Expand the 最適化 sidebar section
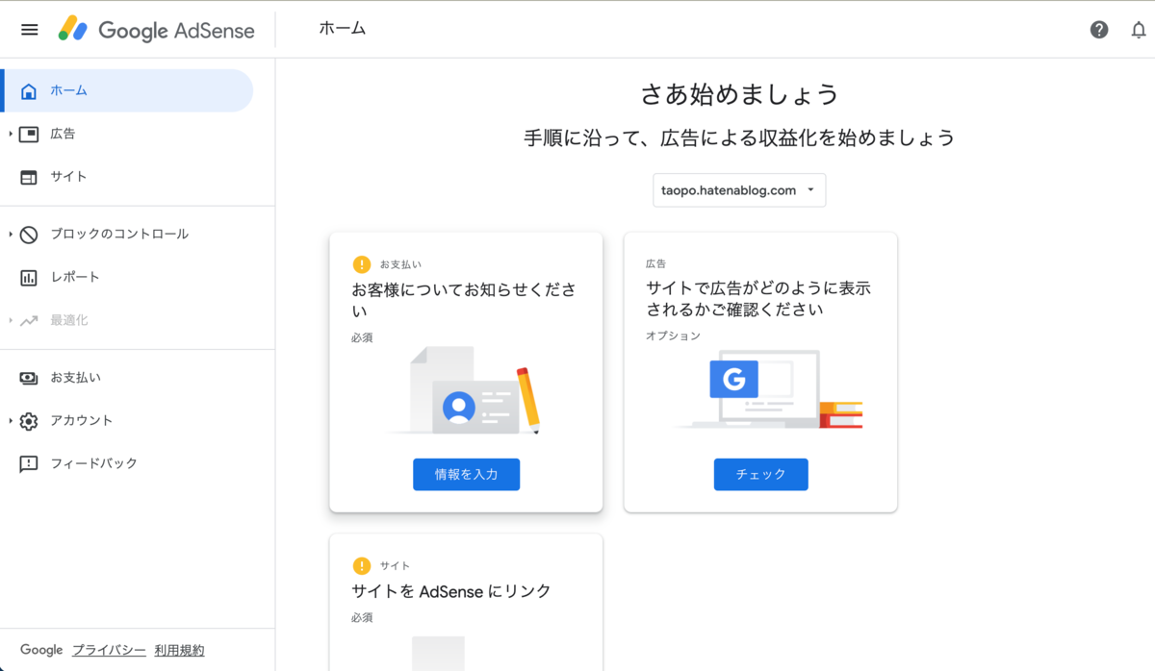The image size is (1155, 671). click(x=10, y=320)
